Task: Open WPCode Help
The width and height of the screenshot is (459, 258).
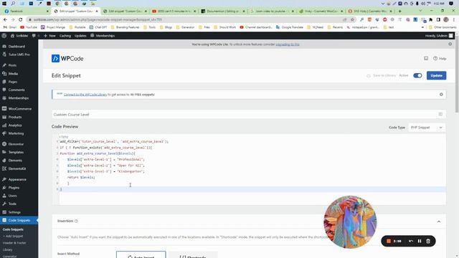Action: click(440, 59)
